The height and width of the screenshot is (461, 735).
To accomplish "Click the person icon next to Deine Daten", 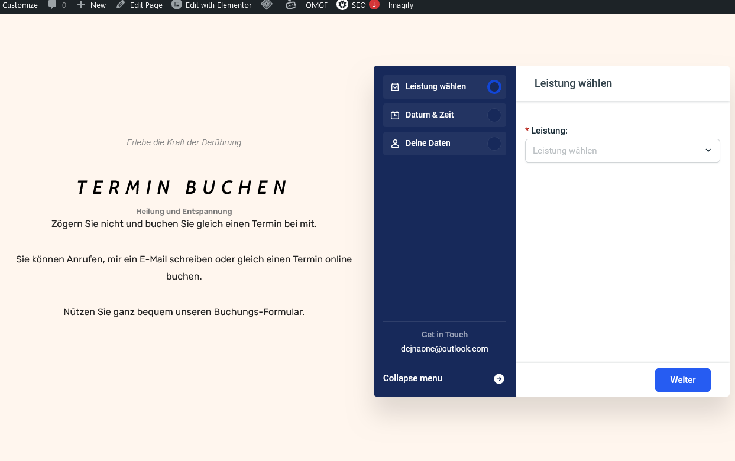I will tap(394, 143).
